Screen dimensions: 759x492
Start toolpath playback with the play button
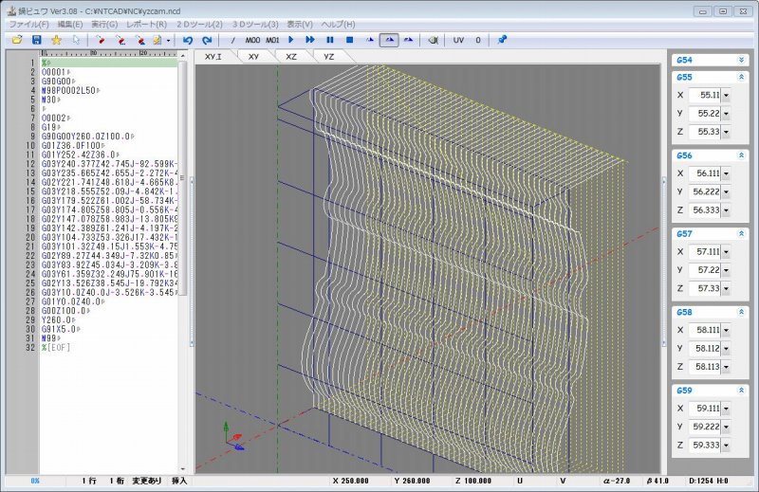(x=291, y=40)
